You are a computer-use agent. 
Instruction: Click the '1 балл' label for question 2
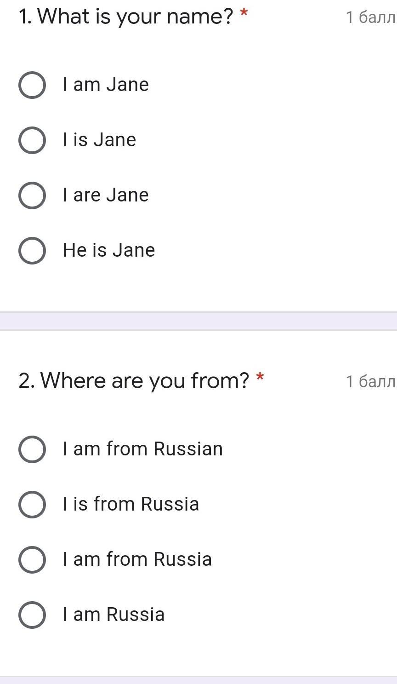[x=370, y=381]
